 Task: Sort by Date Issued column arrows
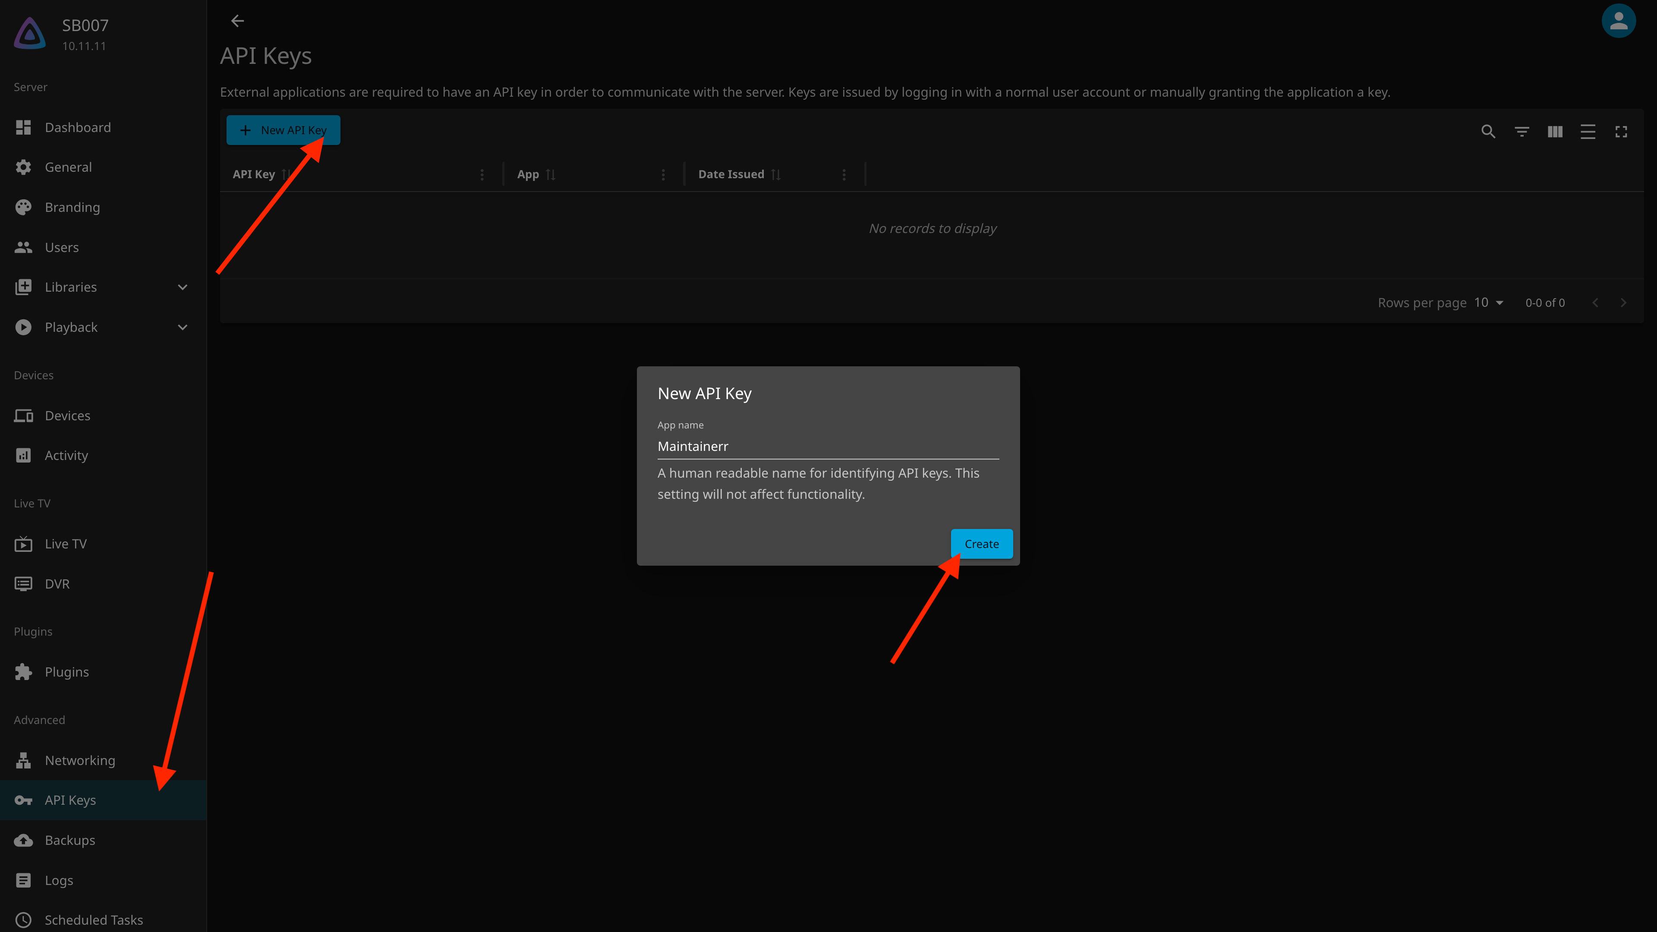coord(776,174)
